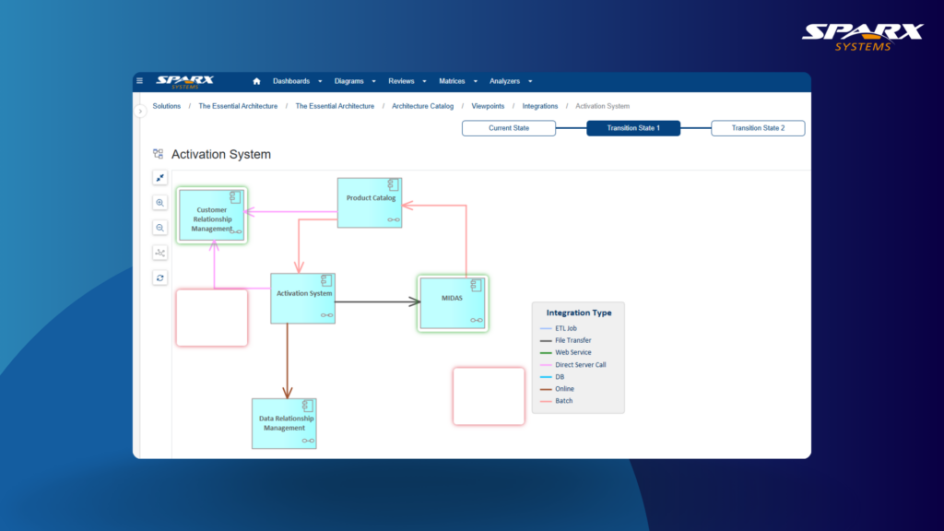Screen dimensions: 944x531
Task: Open the Matrices menu
Action: [x=457, y=81]
